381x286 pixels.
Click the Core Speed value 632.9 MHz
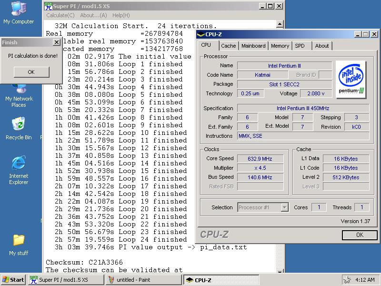pyautogui.click(x=260, y=159)
